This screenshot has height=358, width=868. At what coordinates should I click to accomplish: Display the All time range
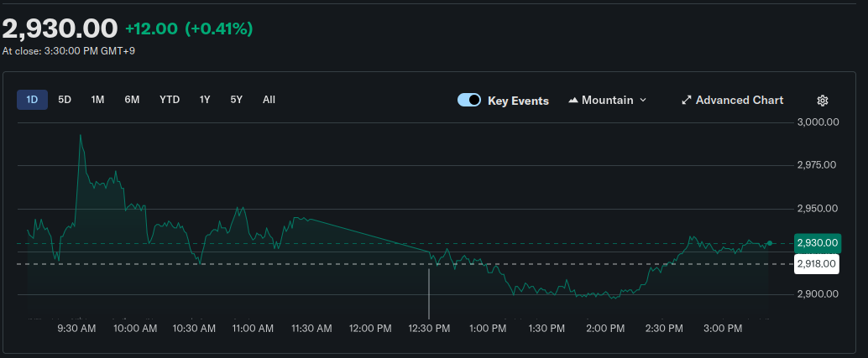tap(269, 100)
